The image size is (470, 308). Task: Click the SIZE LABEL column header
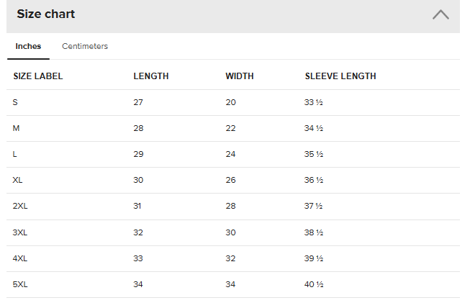38,76
